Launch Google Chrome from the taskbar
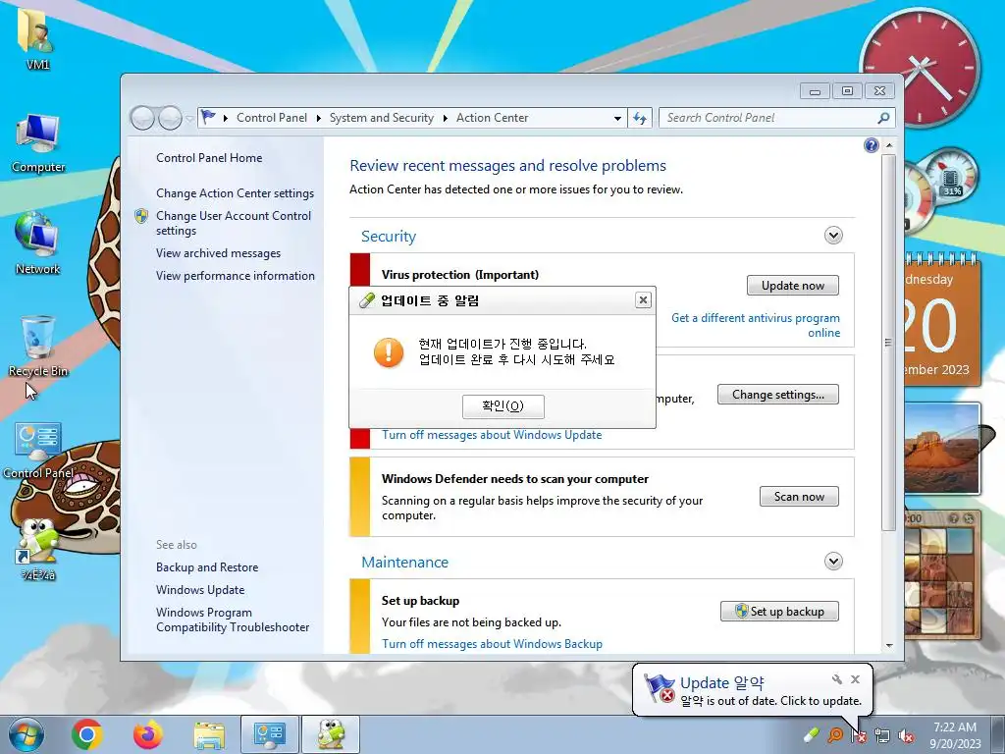 click(87, 734)
